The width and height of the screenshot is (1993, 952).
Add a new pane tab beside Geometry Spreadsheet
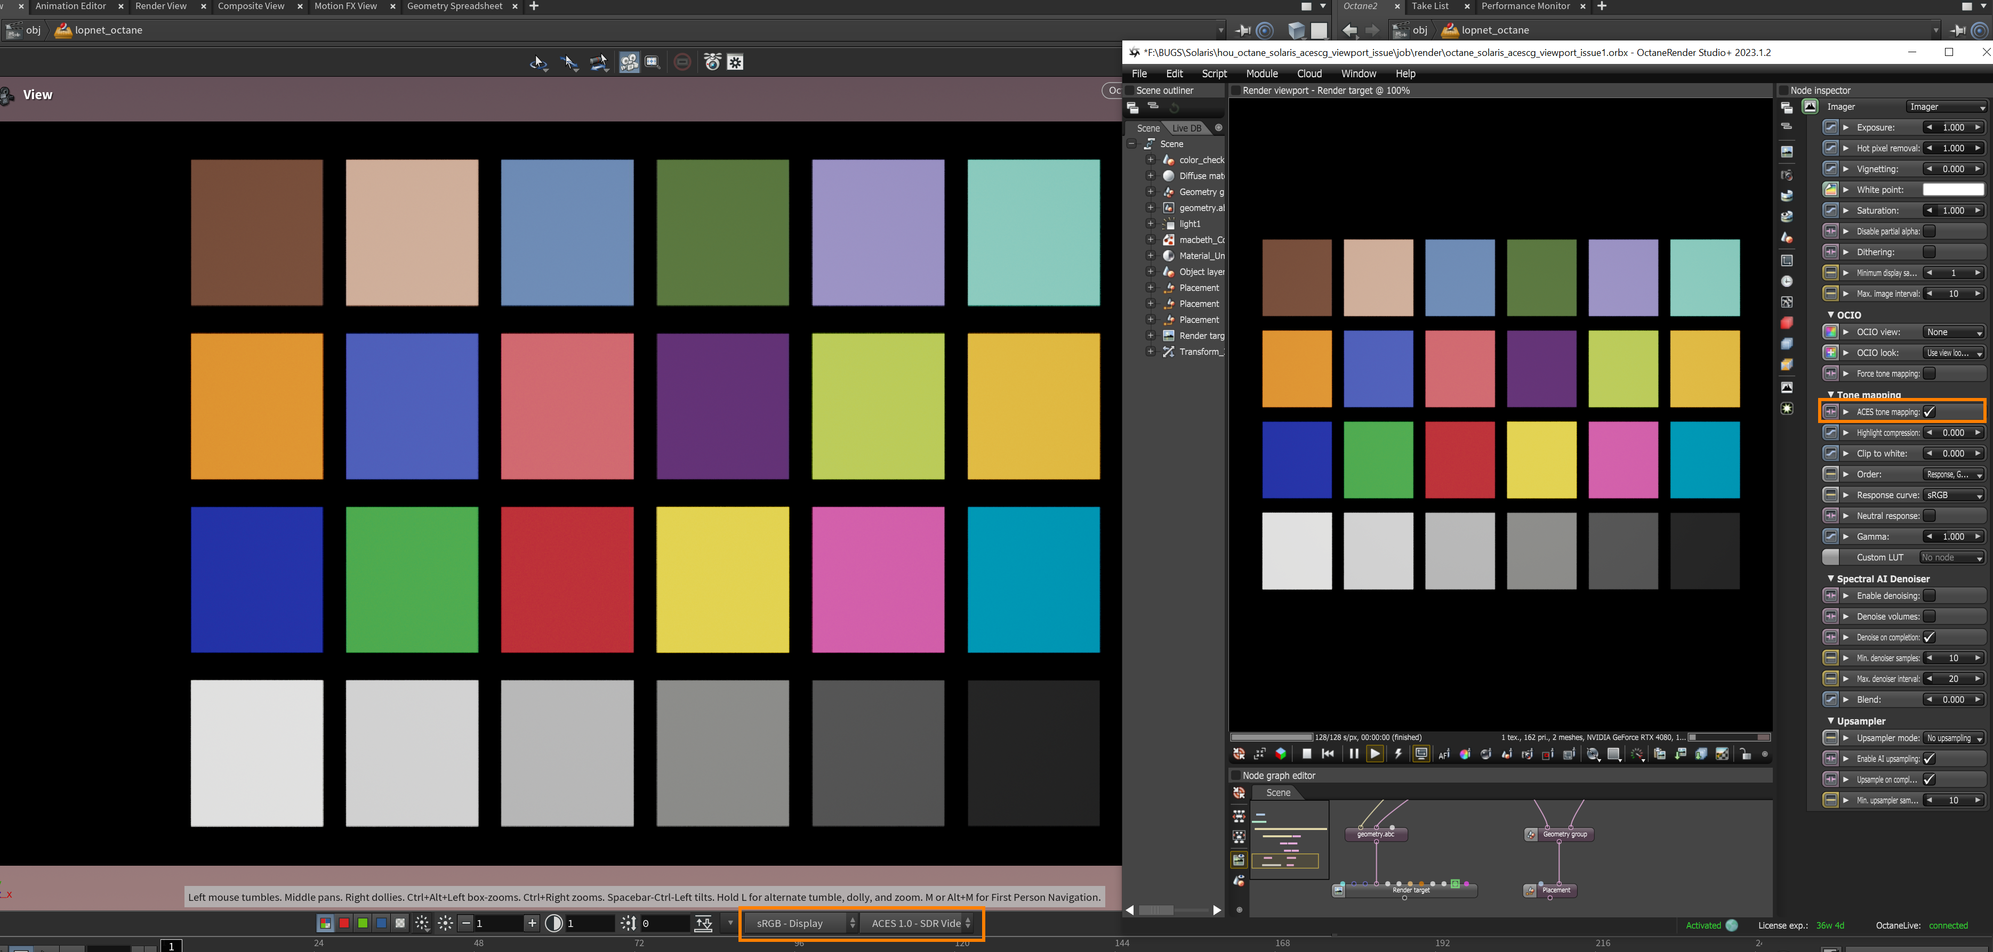pyautogui.click(x=534, y=6)
